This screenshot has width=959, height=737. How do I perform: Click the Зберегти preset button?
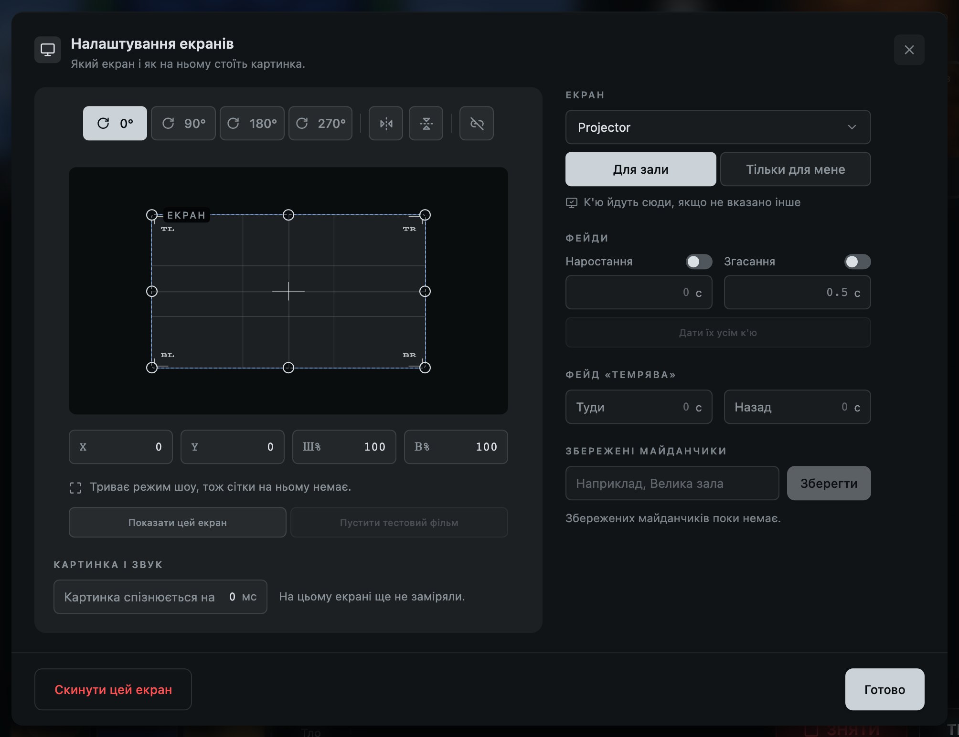pyautogui.click(x=829, y=483)
